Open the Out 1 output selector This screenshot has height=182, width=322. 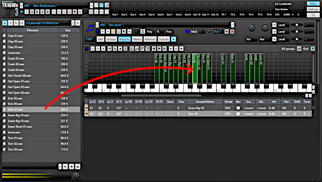click(218, 32)
